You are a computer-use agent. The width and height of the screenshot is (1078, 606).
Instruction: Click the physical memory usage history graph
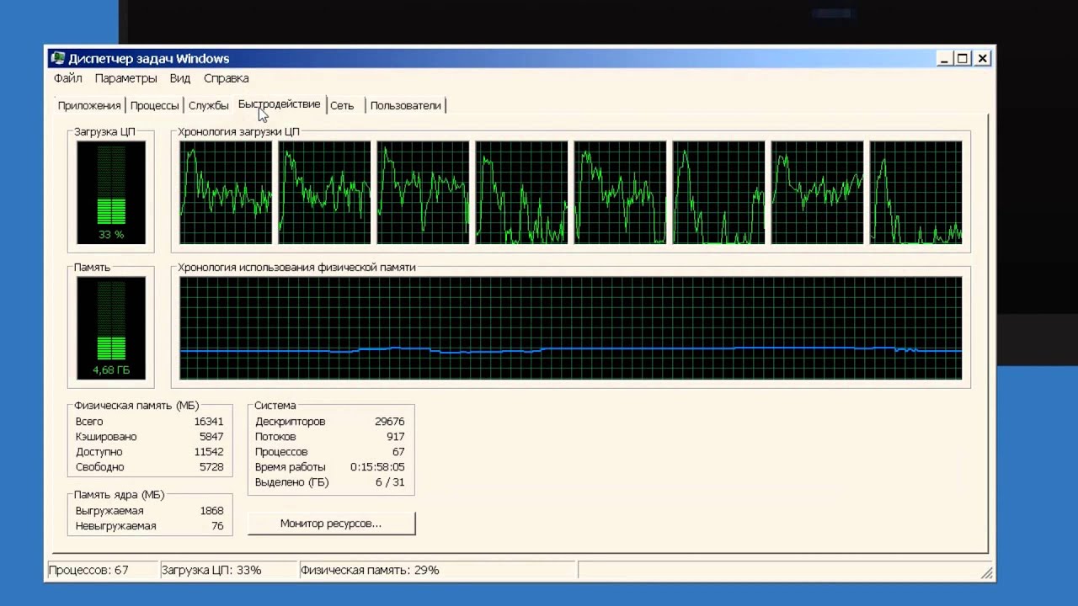pos(571,328)
